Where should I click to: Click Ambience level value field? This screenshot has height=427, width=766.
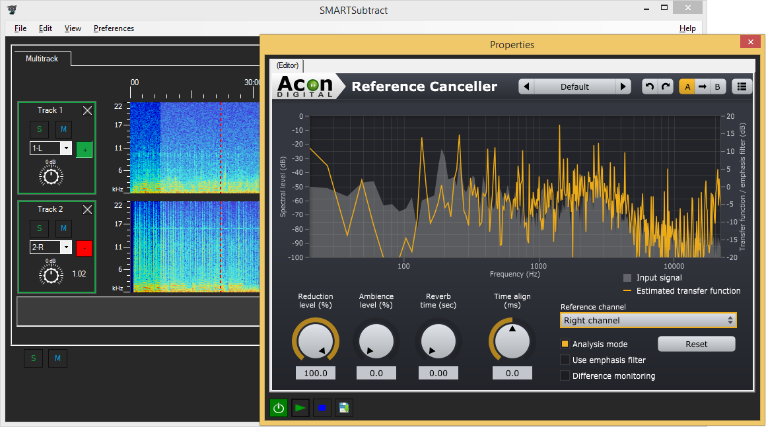pyautogui.click(x=376, y=374)
